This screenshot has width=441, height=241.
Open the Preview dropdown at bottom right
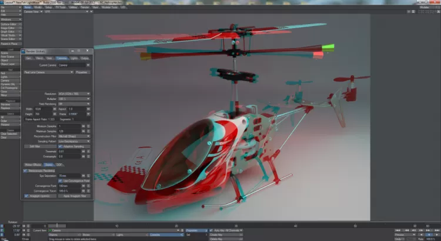(x=405, y=235)
